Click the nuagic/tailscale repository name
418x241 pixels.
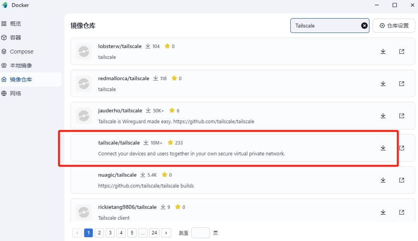117,175
